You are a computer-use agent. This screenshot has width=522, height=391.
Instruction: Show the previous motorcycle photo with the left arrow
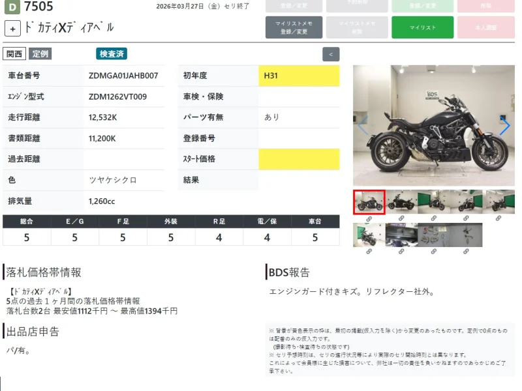[363, 125]
